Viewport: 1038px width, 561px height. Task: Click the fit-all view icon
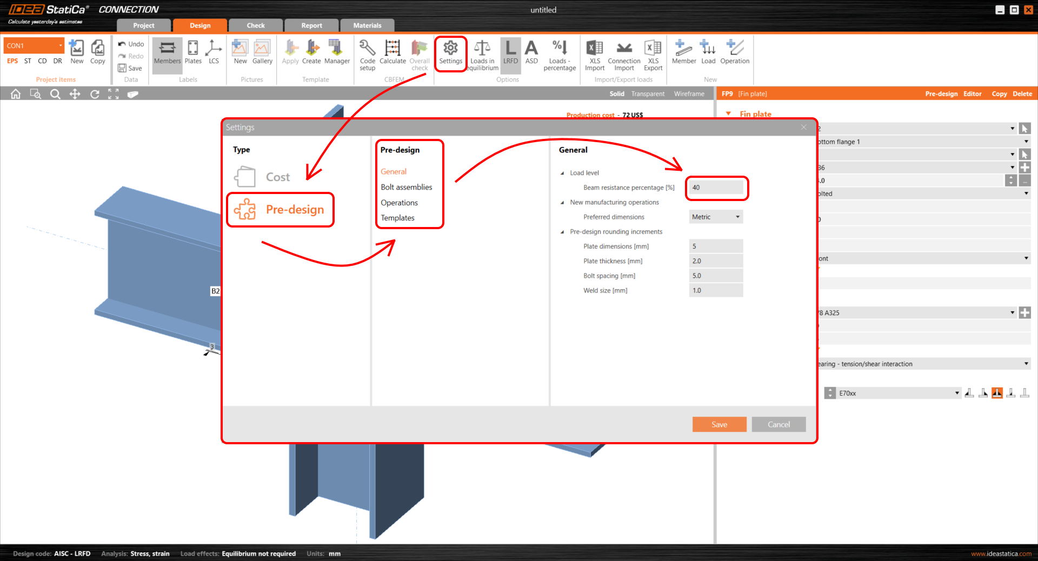coord(114,94)
